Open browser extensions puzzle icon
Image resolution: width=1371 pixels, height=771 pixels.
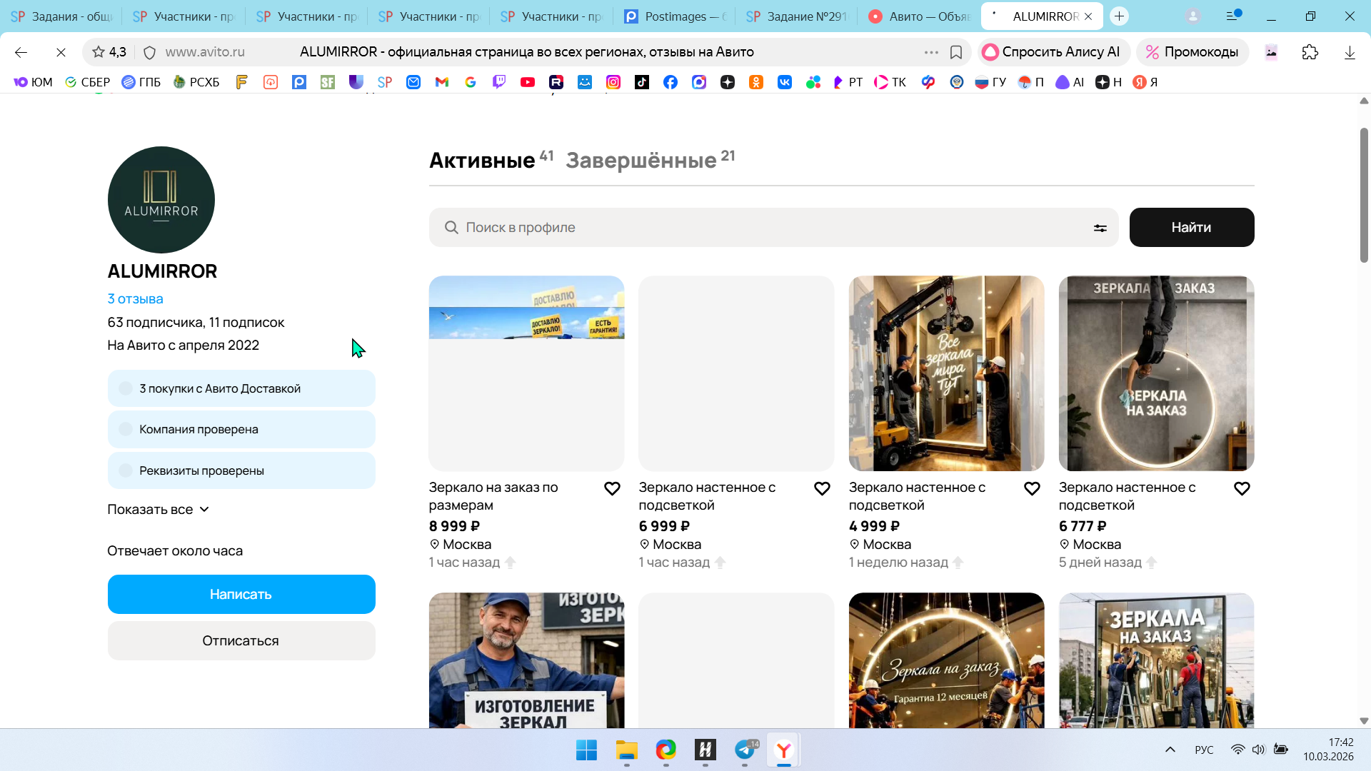[1310, 52]
